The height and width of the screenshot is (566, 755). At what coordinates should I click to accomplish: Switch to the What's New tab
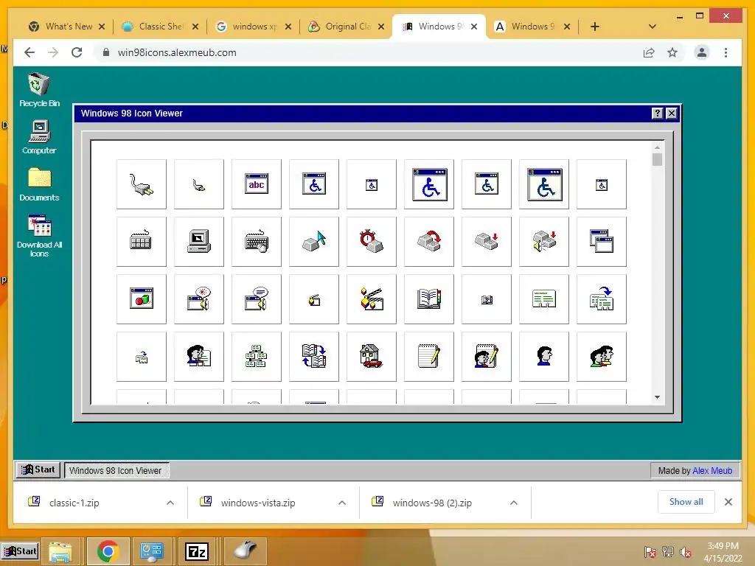coord(66,27)
